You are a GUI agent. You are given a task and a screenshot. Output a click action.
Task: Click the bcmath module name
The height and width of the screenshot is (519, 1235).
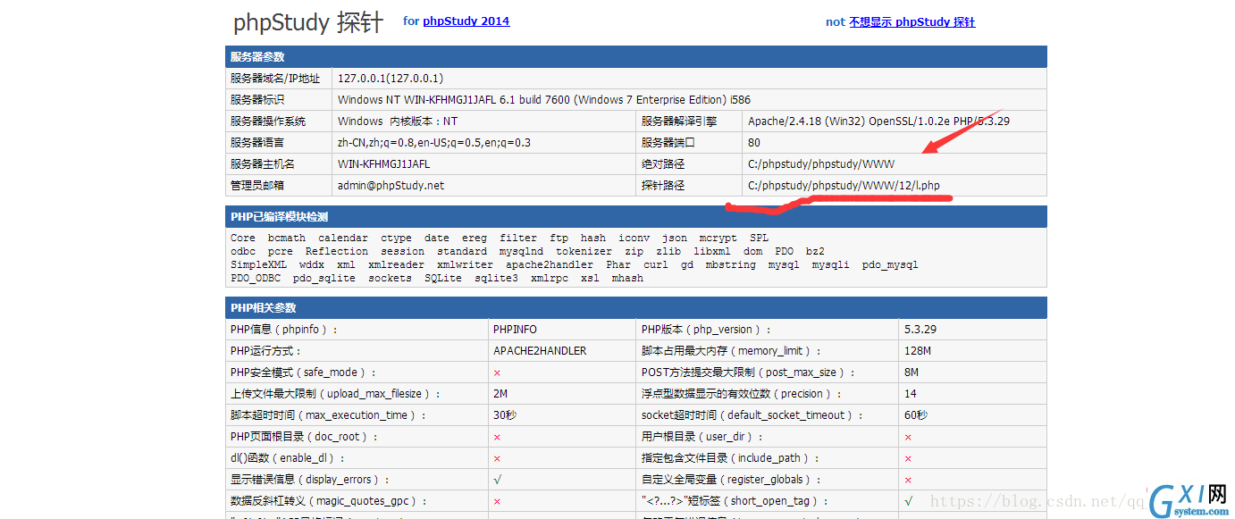coord(287,239)
